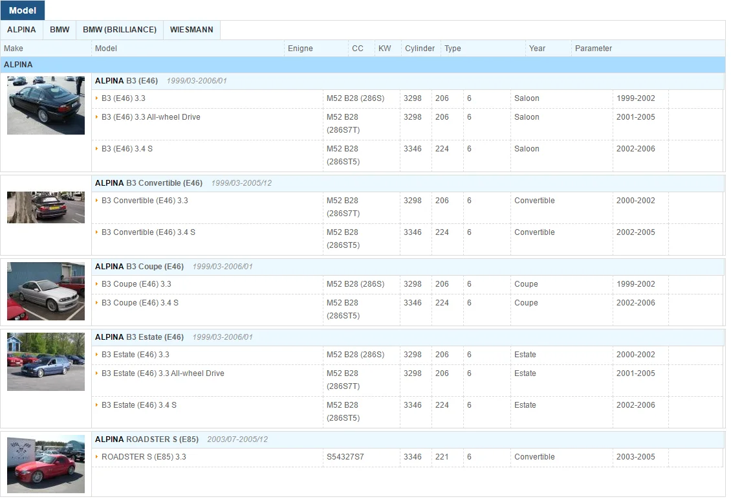
Task: View the silver B3 Coupe (E46) photo
Action: click(x=46, y=291)
